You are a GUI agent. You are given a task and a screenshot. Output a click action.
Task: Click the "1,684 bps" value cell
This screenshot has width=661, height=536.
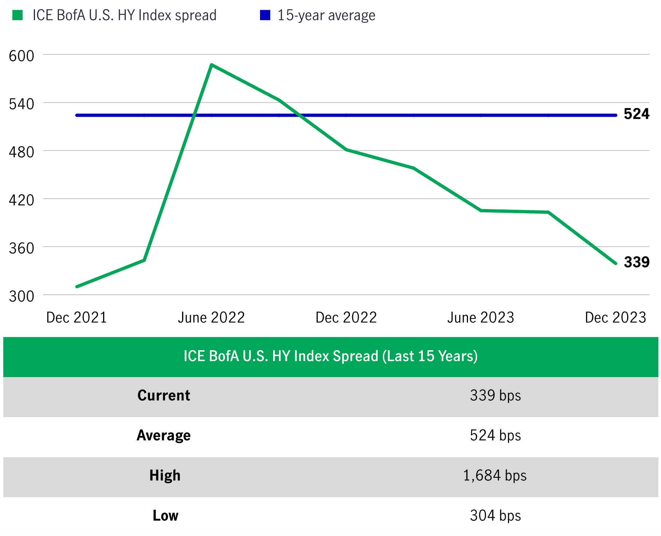[x=495, y=476]
